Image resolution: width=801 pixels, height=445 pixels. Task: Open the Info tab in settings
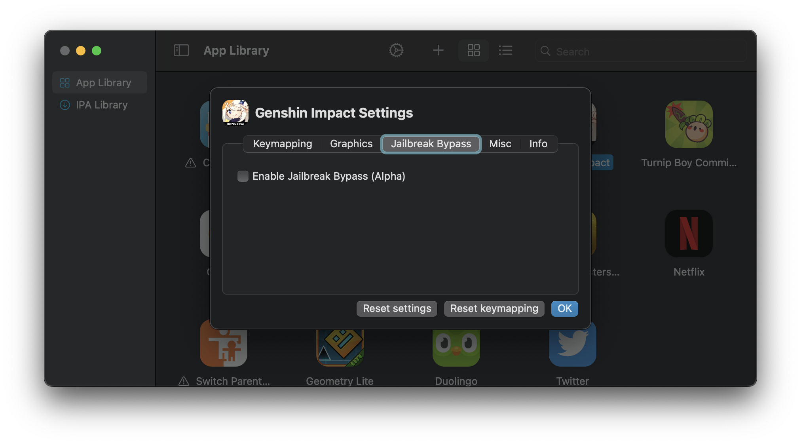click(538, 144)
